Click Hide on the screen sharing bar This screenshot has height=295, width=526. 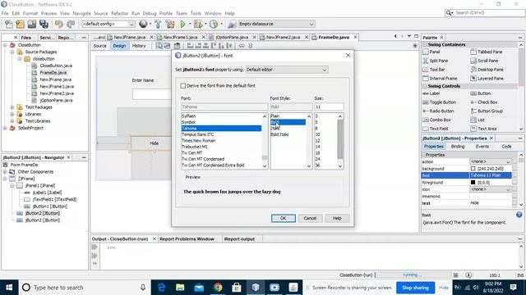[444, 288]
